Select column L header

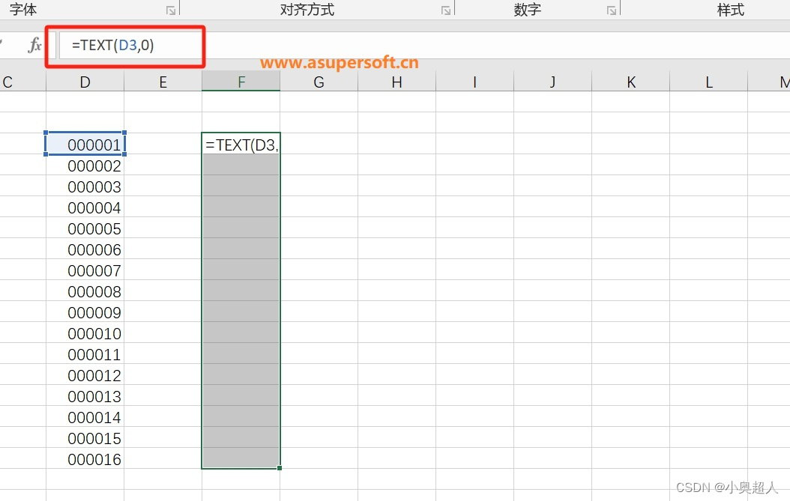pos(708,82)
